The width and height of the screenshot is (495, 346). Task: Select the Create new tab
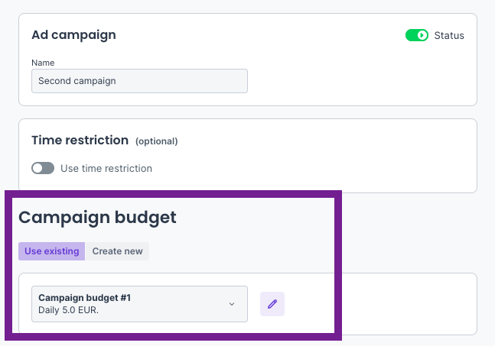point(117,251)
